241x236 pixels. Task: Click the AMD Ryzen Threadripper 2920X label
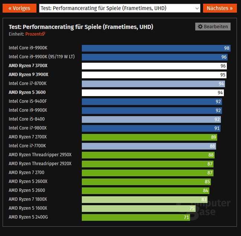click(40, 164)
